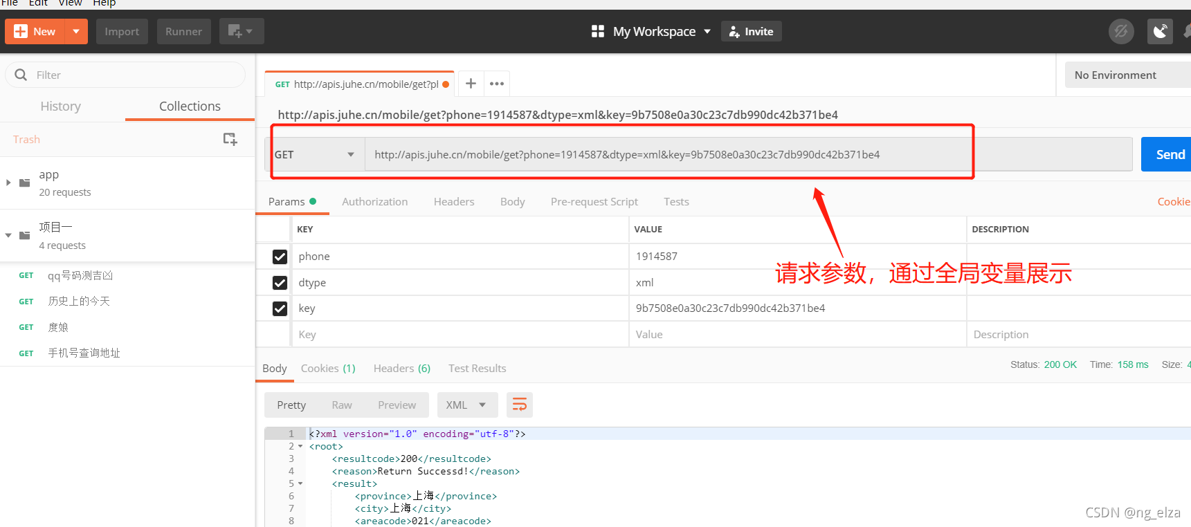Image resolution: width=1191 pixels, height=527 pixels.
Task: Switch to Preview response view
Action: click(x=397, y=405)
